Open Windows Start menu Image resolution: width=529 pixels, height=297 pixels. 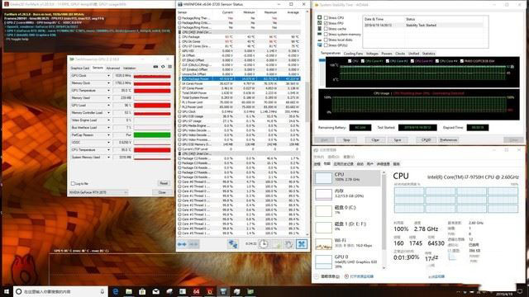tap(7, 291)
